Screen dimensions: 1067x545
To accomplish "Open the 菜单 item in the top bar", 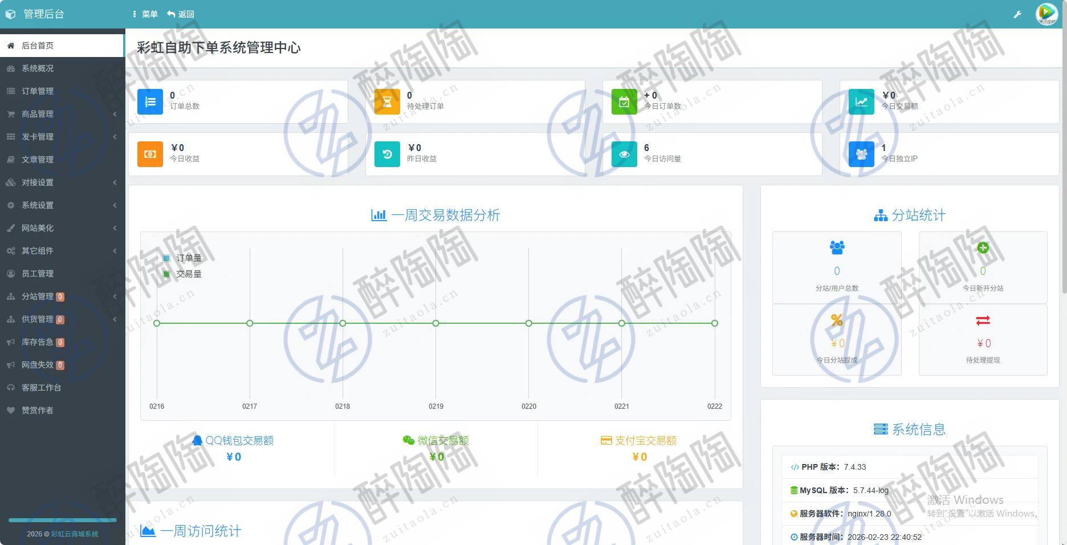I will point(149,14).
